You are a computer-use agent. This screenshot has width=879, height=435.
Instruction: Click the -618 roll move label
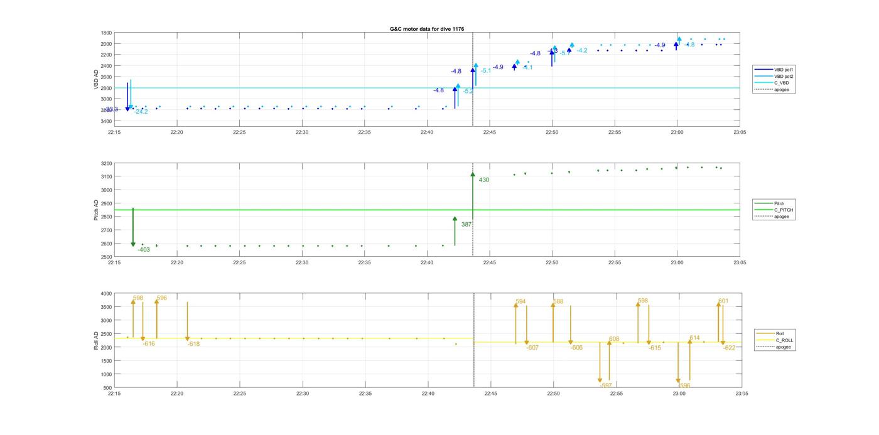193,344
